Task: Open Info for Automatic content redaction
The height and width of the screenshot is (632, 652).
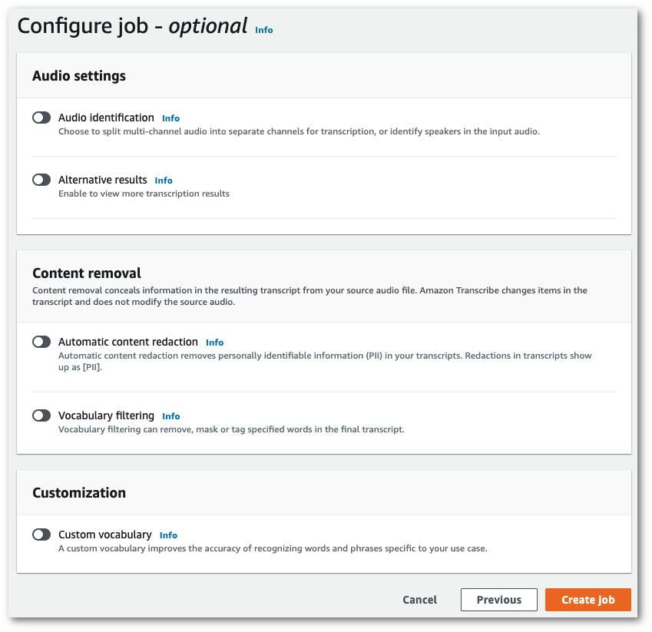Action: (x=214, y=342)
